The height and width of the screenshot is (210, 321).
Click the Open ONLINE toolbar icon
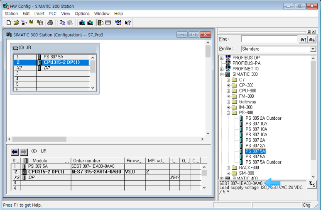24,22
